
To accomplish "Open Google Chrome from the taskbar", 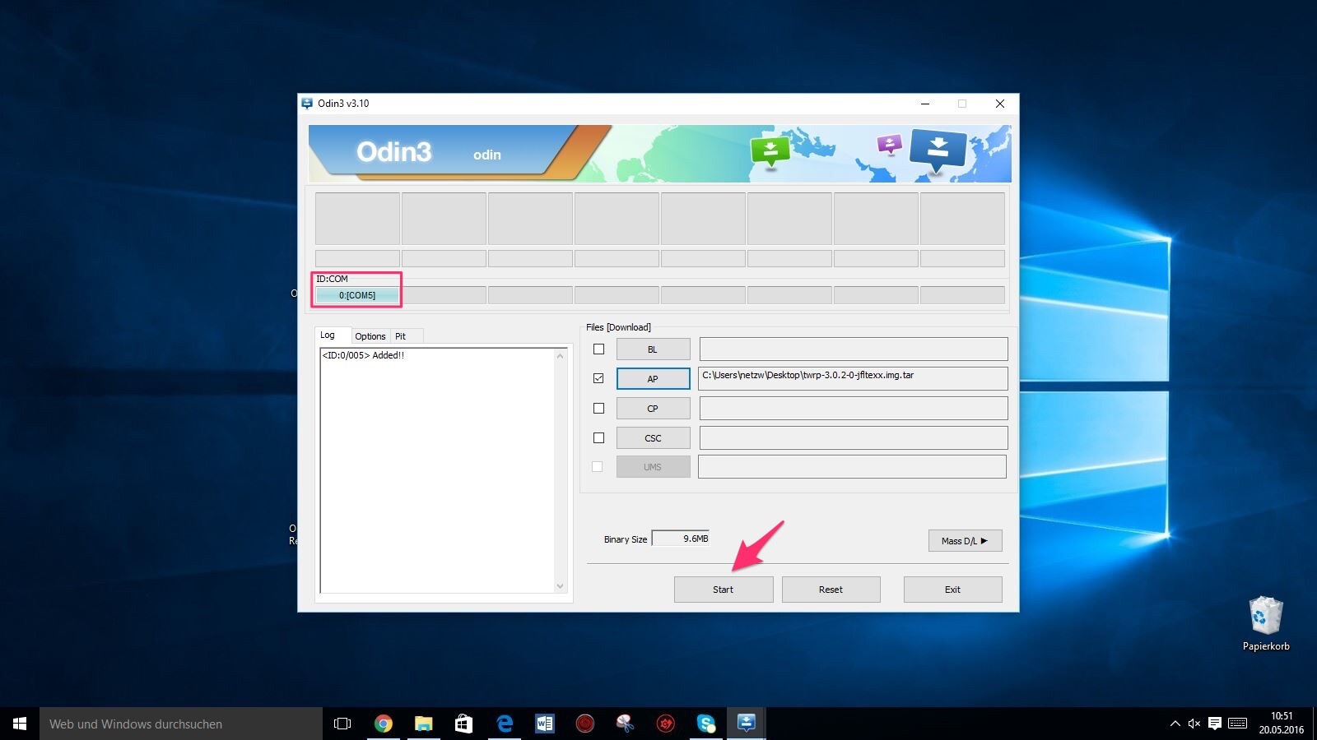I will (383, 724).
